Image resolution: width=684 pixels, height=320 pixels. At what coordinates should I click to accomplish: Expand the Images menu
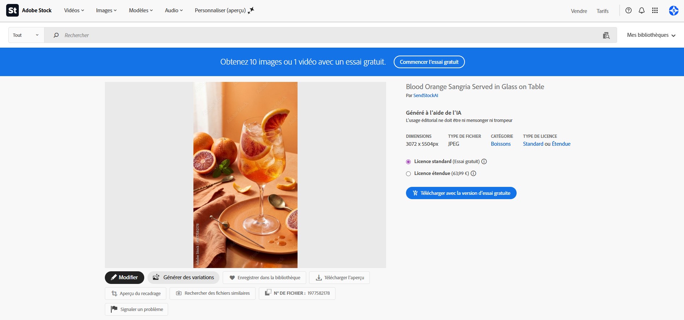106,10
